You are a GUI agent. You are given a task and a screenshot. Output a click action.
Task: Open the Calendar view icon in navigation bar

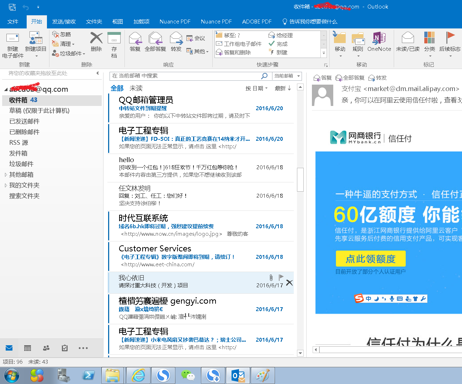pos(28,348)
